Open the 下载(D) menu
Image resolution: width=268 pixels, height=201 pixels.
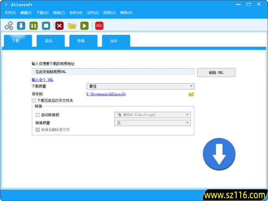click(x=42, y=13)
